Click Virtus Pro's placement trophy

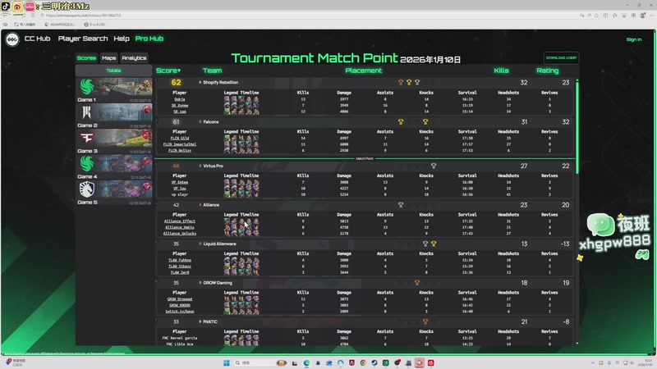[434, 166]
